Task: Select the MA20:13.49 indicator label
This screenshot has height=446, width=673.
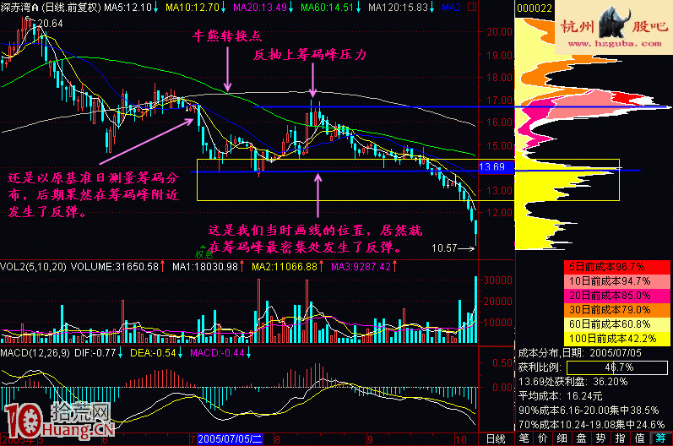Action: click(x=260, y=8)
